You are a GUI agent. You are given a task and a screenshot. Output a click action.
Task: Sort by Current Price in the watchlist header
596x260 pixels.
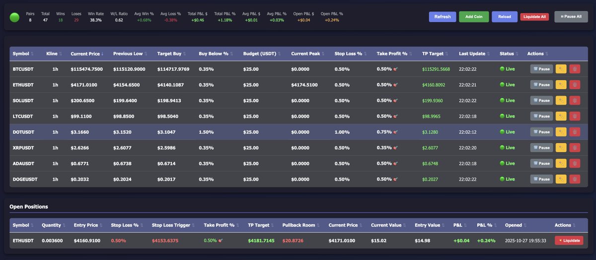pyautogui.click(x=88, y=54)
